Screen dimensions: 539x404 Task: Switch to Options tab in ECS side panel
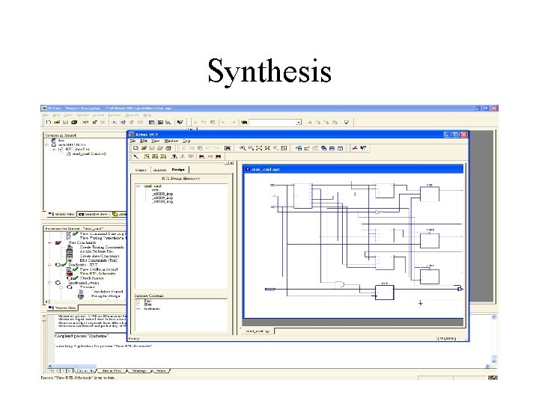tap(141, 170)
